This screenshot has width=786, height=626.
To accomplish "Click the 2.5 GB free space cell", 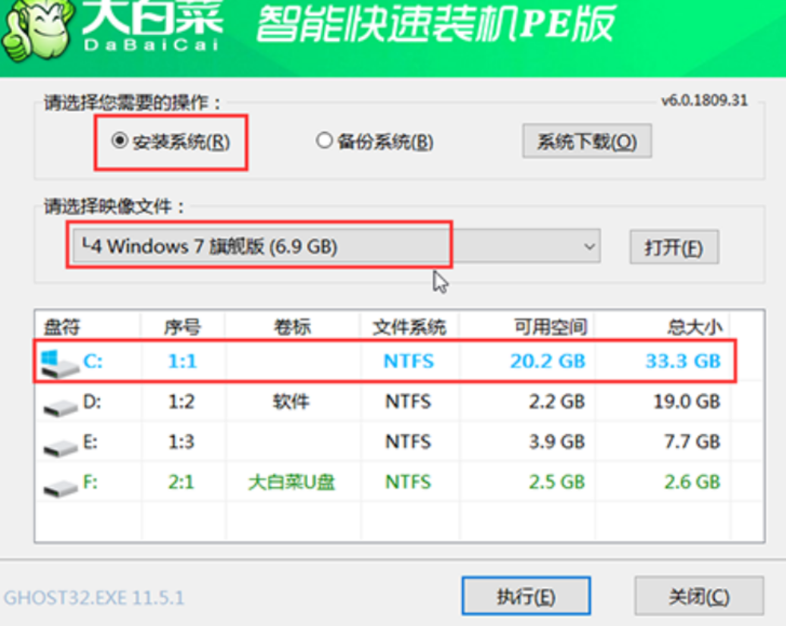I will 557,482.
